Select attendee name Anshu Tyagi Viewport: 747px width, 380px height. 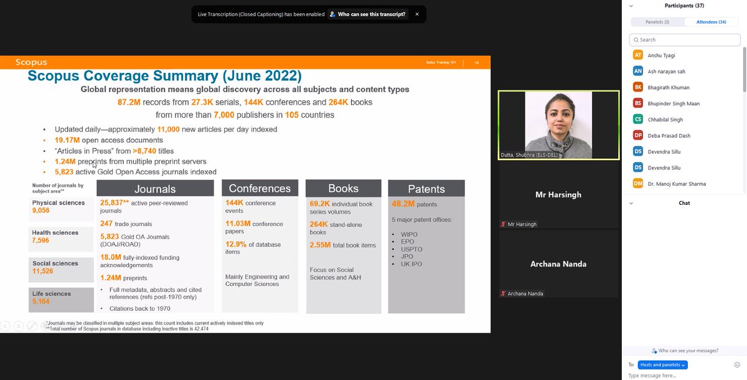661,55
